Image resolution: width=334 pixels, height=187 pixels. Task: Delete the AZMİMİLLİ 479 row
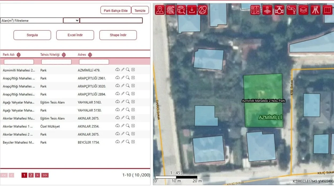tap(133, 70)
